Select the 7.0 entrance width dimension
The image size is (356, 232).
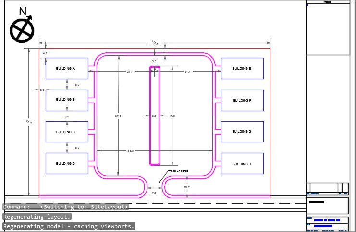[154, 193]
